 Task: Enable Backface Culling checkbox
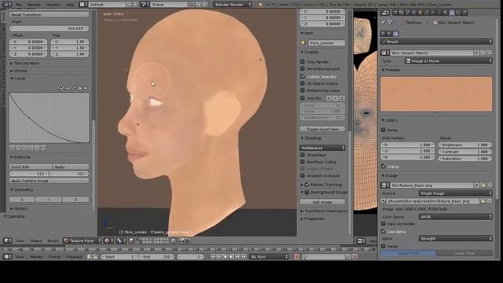[x=303, y=162]
